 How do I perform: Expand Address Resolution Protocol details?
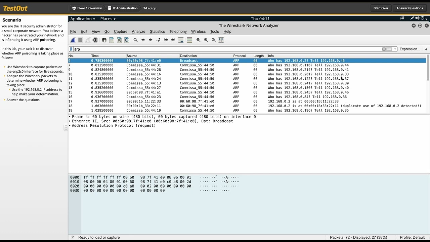coord(70,125)
